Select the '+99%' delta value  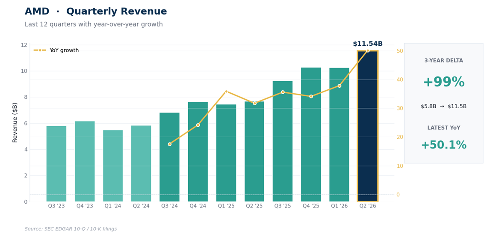444,82
